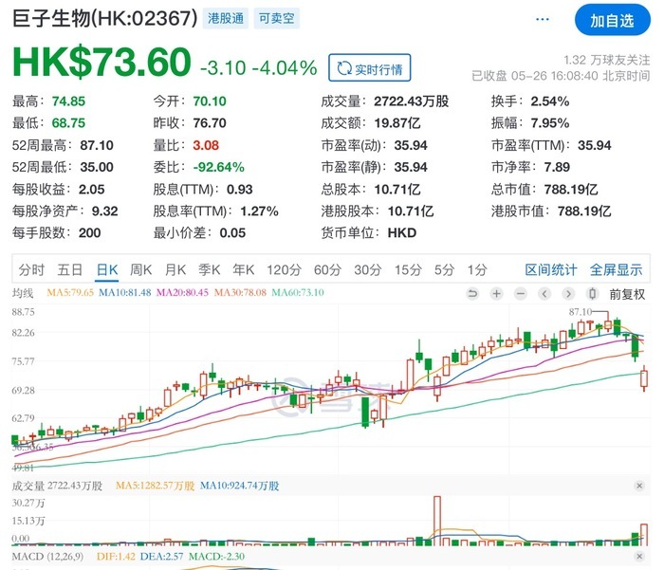Click the 昨收 76.70 value
Viewport: 664px width, 570px height.
pos(210,123)
